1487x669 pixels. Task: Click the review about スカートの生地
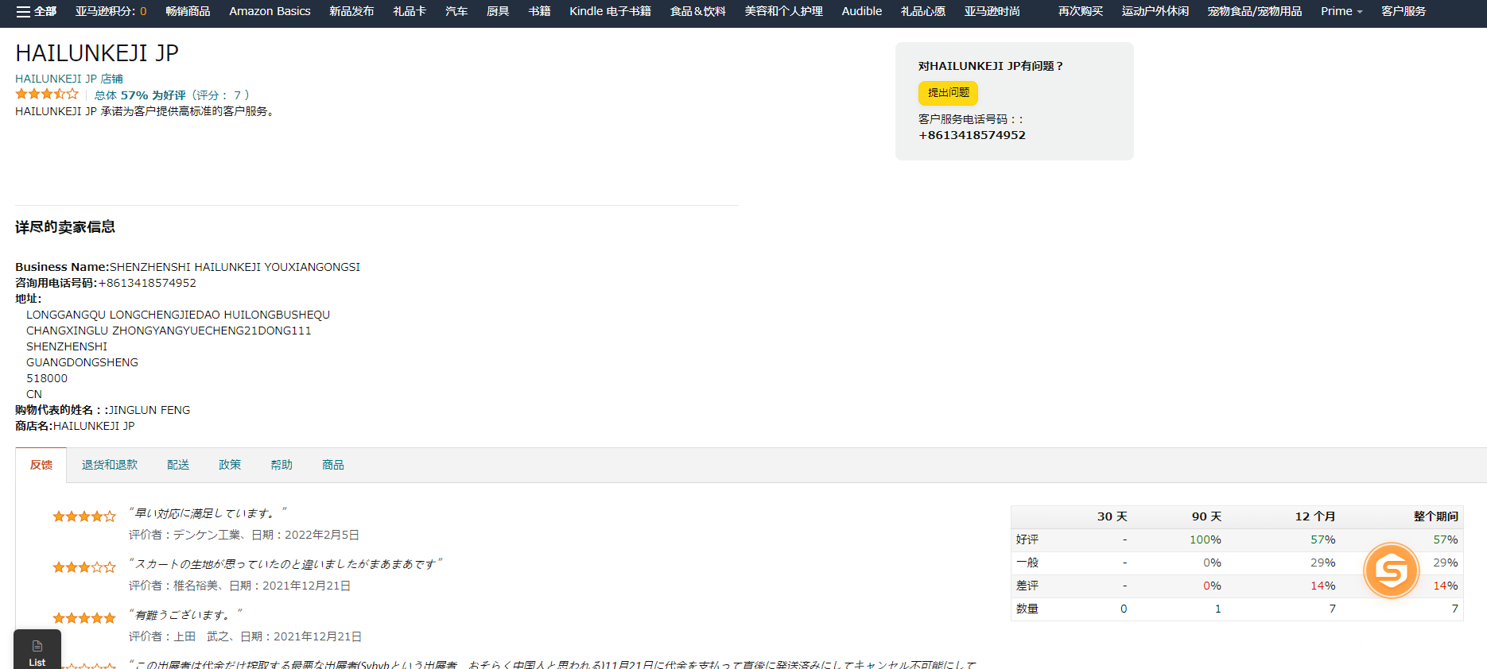coord(286,563)
